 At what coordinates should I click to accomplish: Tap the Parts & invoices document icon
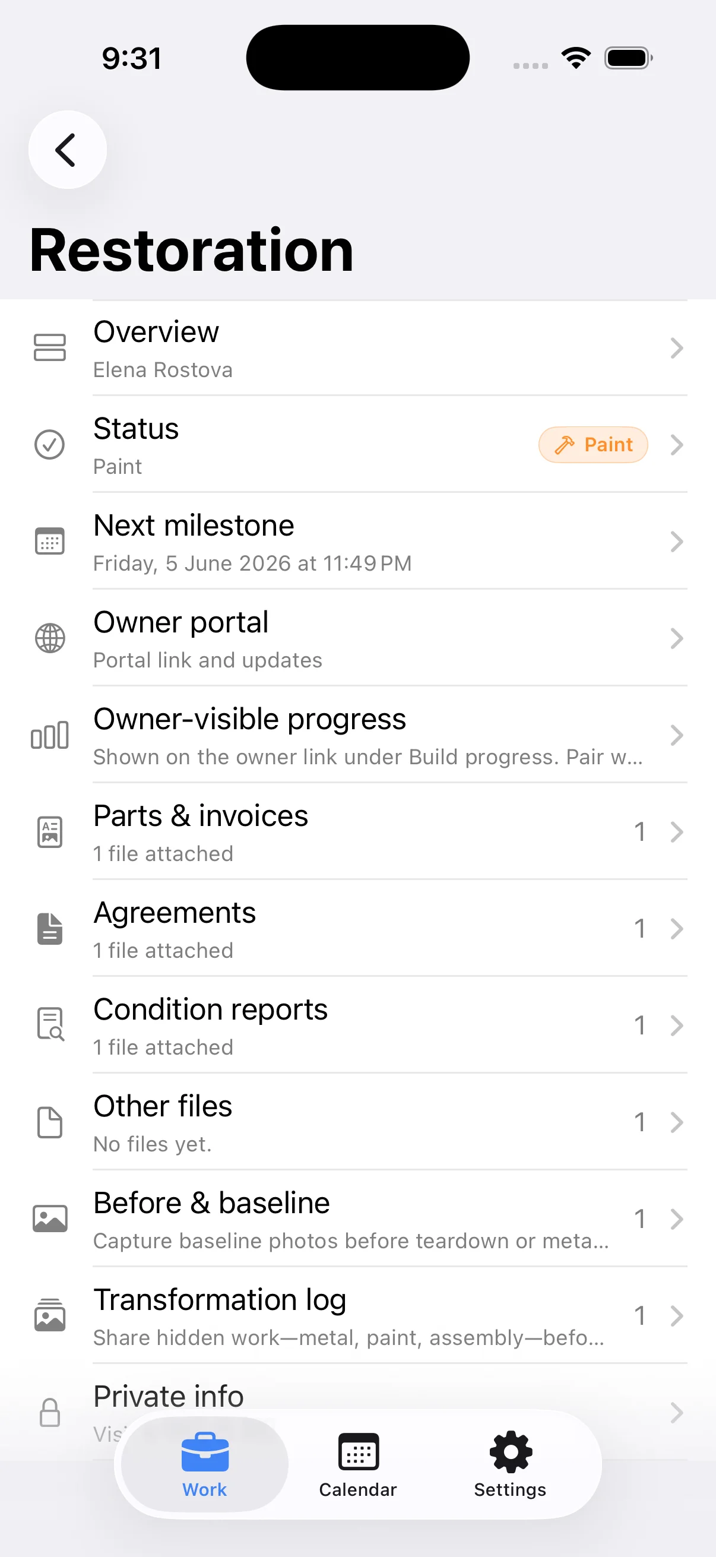click(x=49, y=832)
